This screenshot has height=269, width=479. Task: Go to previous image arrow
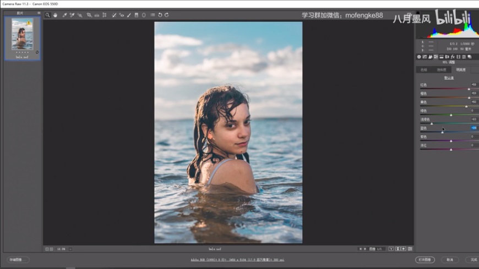[361, 249]
